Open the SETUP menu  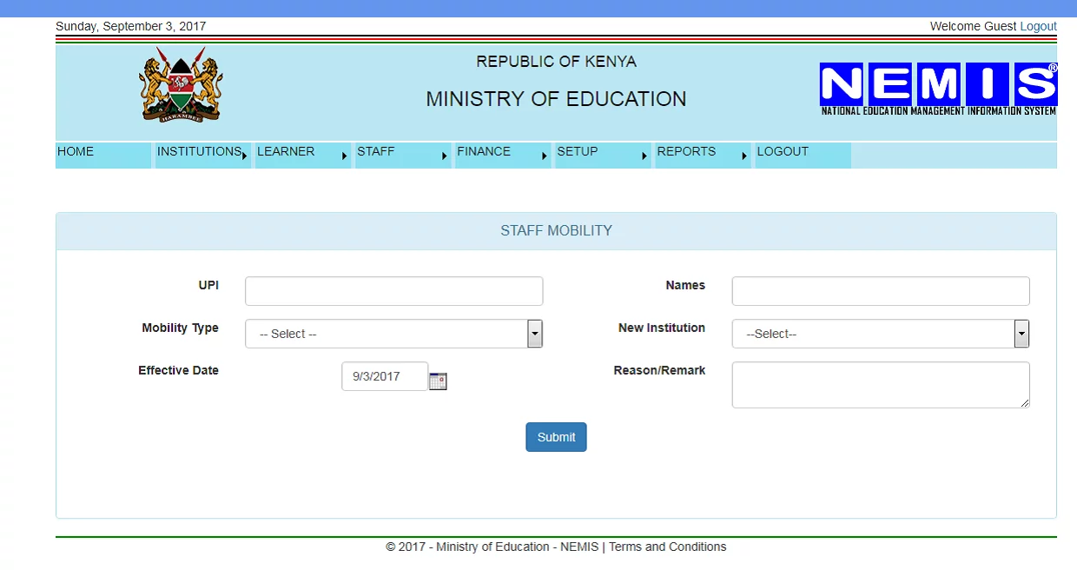578,152
